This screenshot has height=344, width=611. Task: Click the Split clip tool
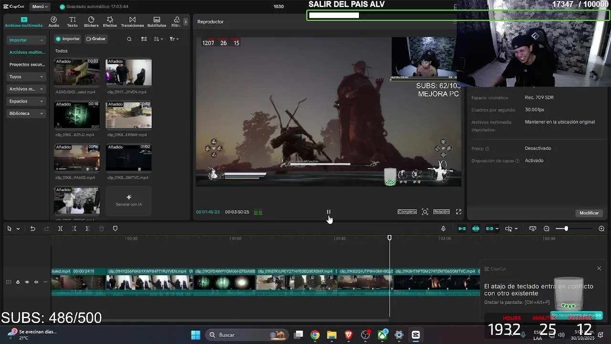(60, 229)
